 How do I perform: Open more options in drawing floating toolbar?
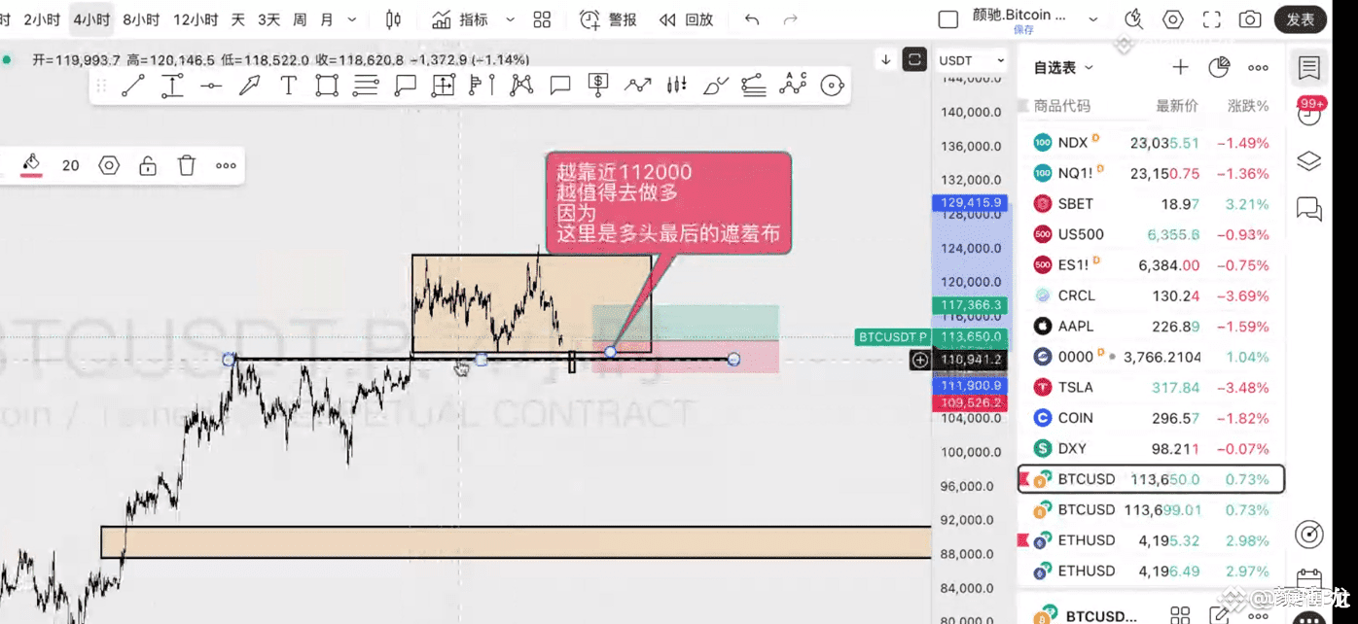pos(226,165)
